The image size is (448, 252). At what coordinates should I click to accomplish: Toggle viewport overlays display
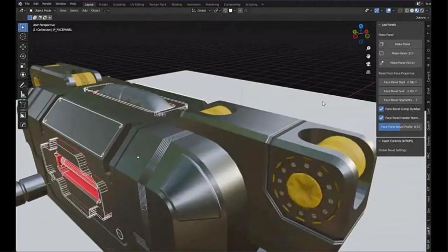389,11
